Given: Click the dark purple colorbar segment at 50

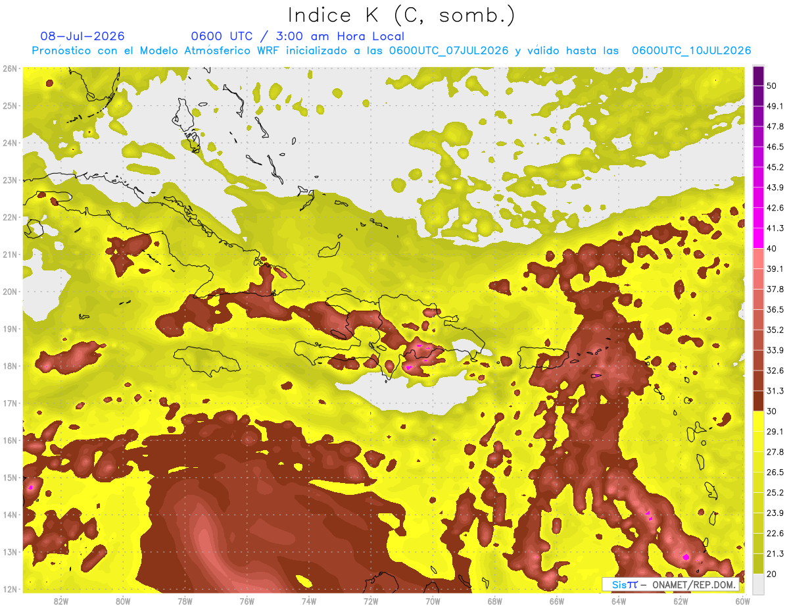Looking at the screenshot, I should (x=758, y=76).
